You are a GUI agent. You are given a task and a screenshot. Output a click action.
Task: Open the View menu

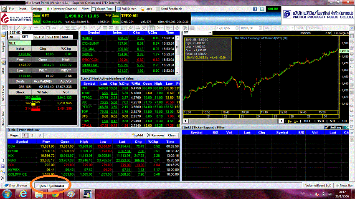[x=85, y=9]
